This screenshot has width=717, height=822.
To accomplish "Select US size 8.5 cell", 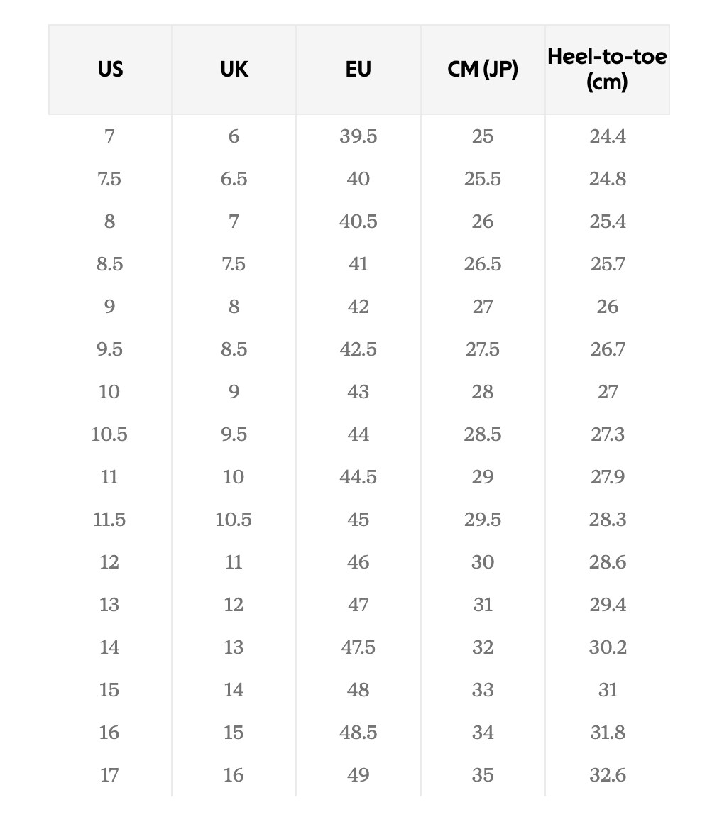I will (x=110, y=264).
